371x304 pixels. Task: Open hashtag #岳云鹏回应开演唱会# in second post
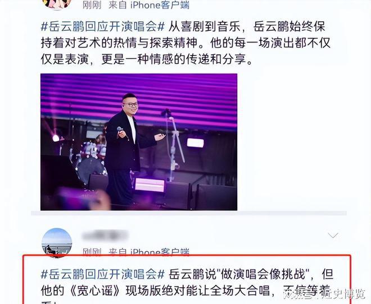(x=103, y=274)
